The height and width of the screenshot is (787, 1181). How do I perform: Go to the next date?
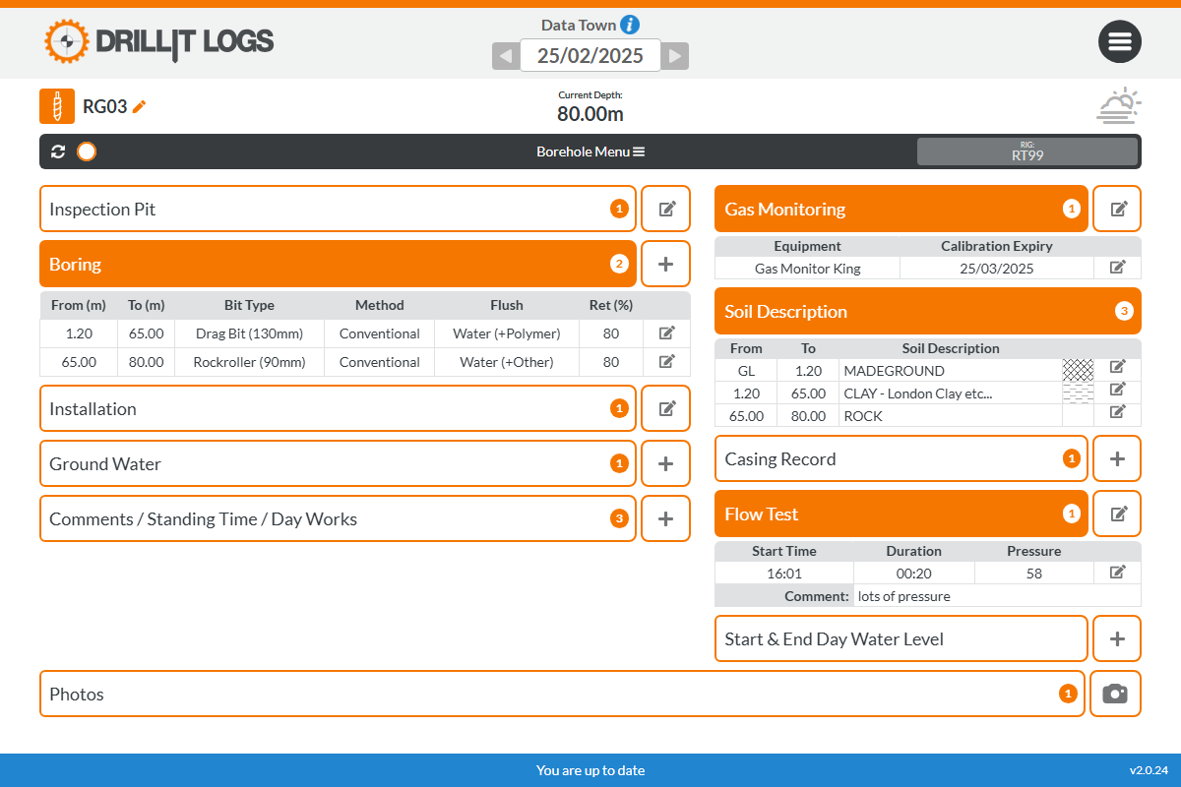pos(675,56)
